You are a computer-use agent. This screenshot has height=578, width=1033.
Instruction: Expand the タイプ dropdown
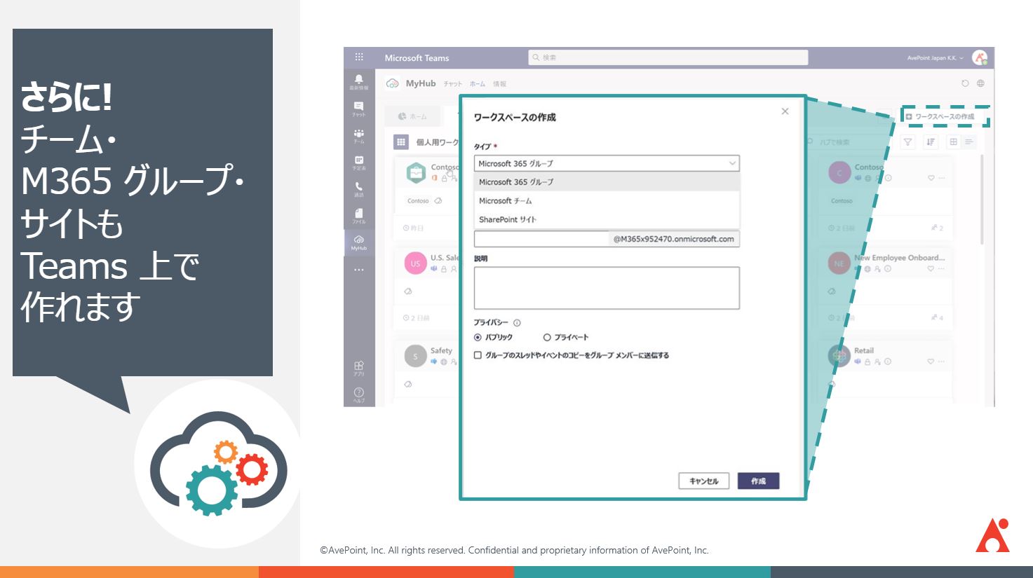[607, 163]
